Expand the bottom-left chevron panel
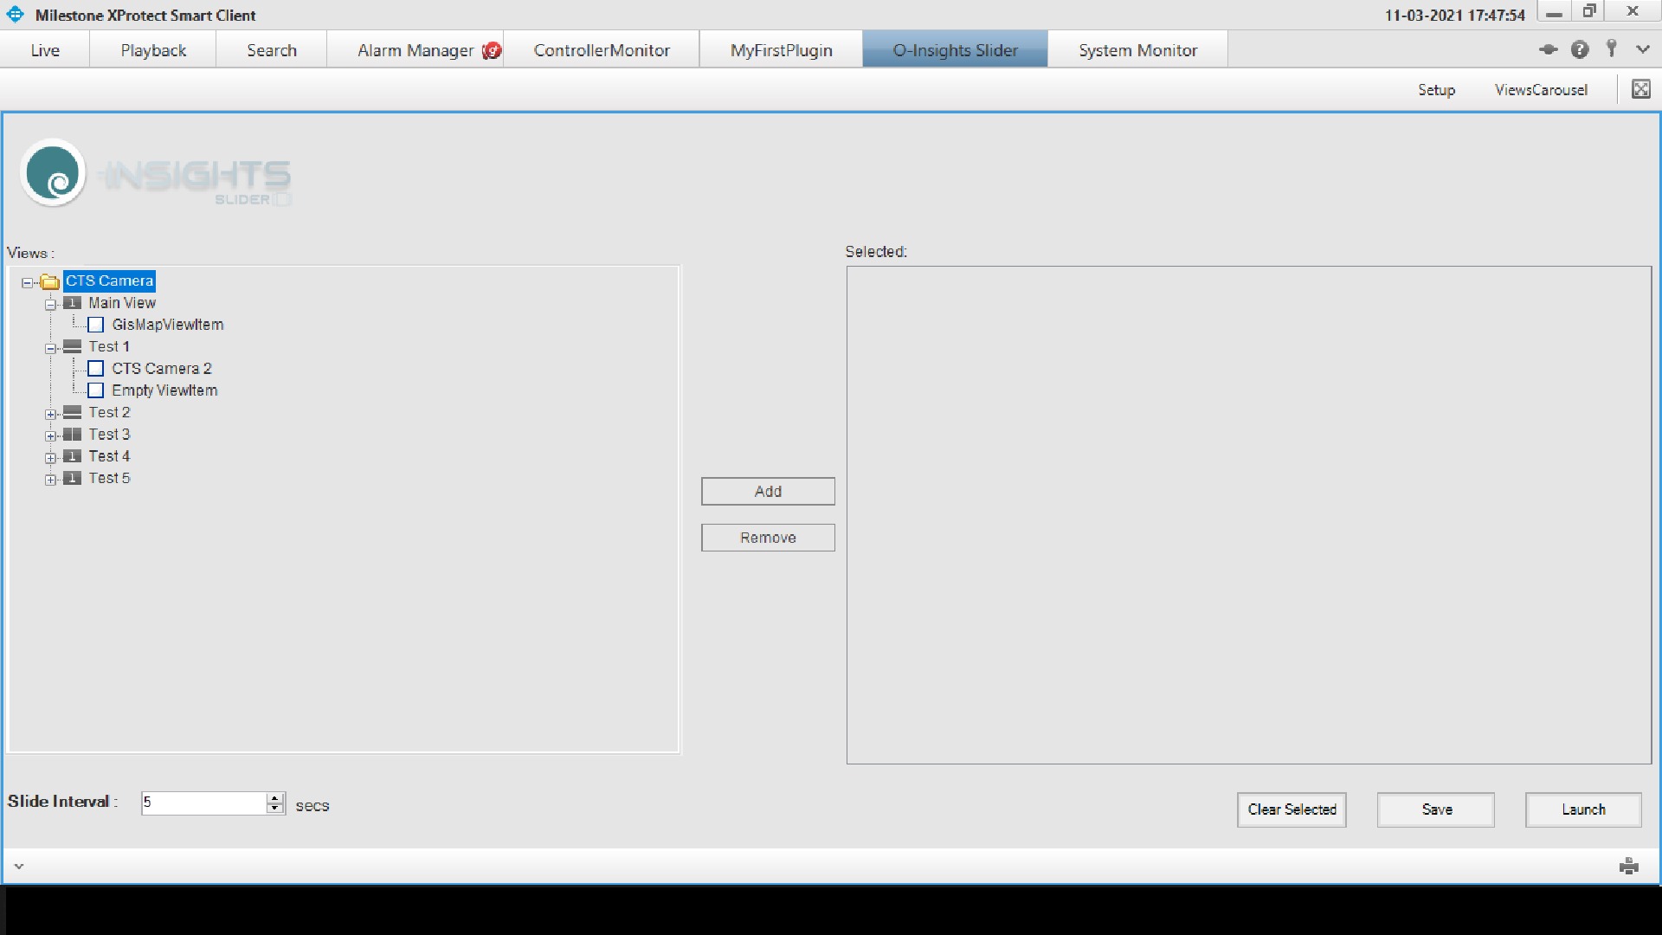Image resolution: width=1662 pixels, height=935 pixels. point(19,866)
